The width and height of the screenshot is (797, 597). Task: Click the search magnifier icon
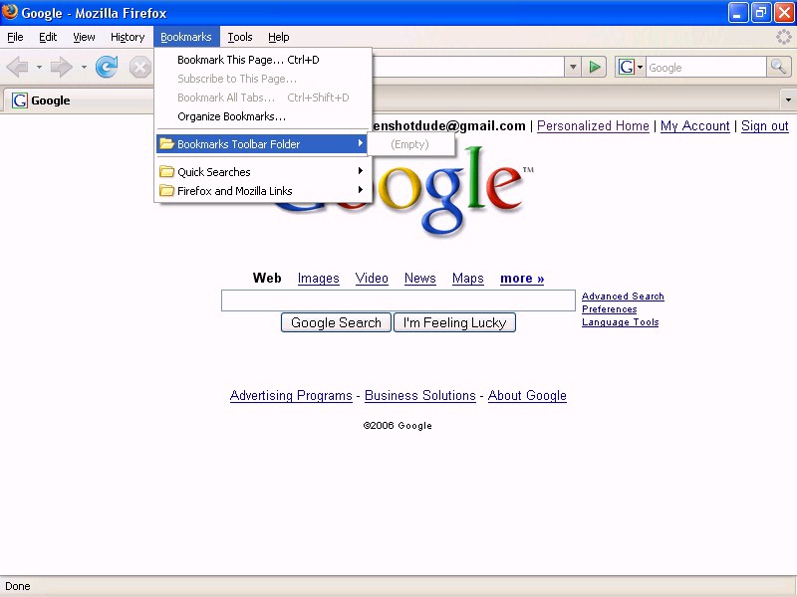[778, 67]
